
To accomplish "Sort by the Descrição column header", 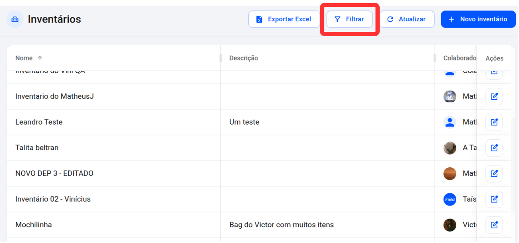I will pyautogui.click(x=244, y=58).
